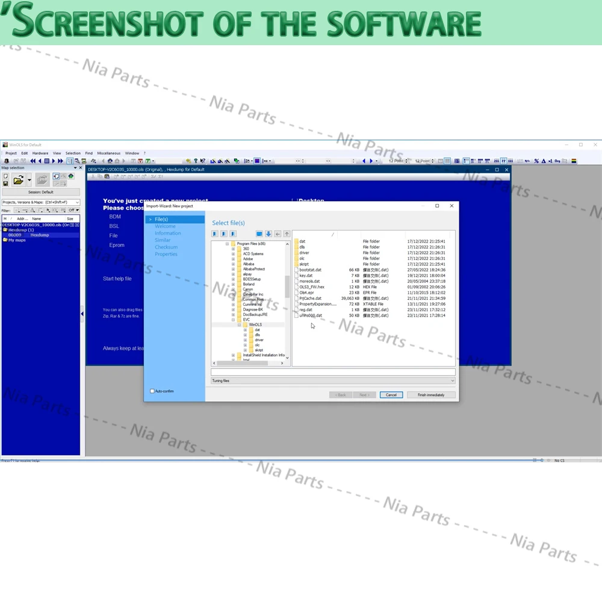
Task: Collapse the EVC folder tree node
Action: pyautogui.click(x=233, y=320)
